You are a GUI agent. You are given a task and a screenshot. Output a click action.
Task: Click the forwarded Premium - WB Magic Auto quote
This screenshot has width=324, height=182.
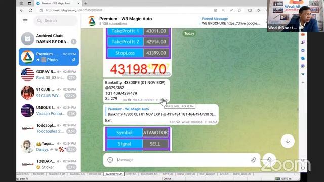[161, 112]
